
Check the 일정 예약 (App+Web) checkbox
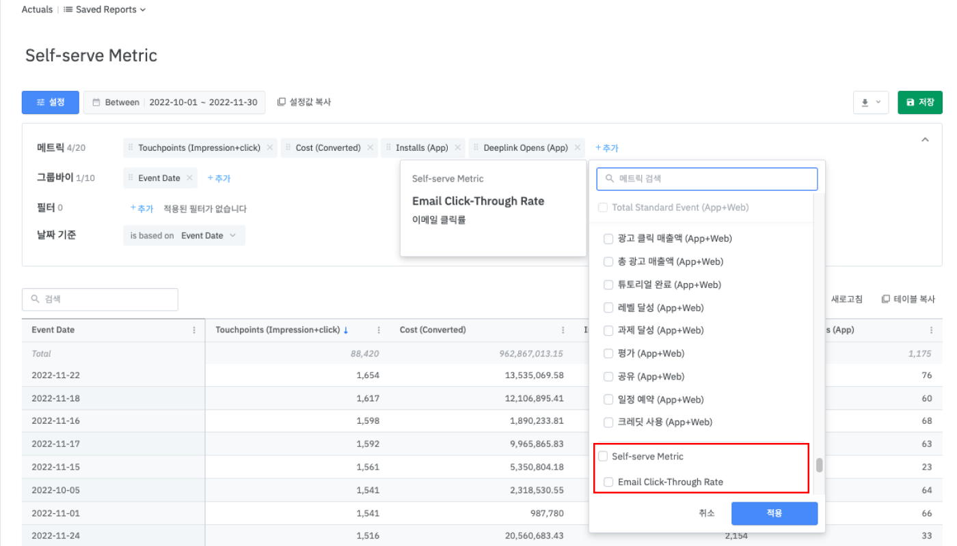[x=608, y=399]
